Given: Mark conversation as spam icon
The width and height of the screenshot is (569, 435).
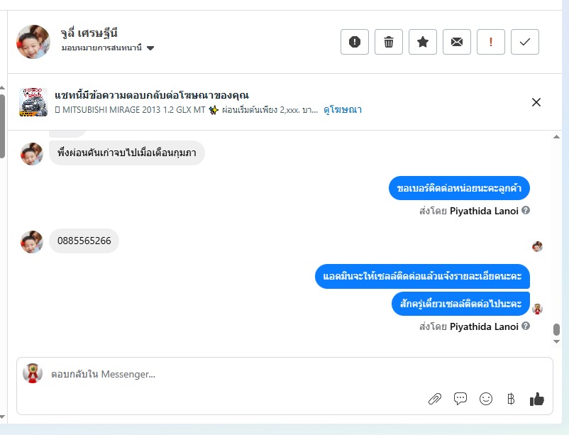Looking at the screenshot, I should pos(355,42).
